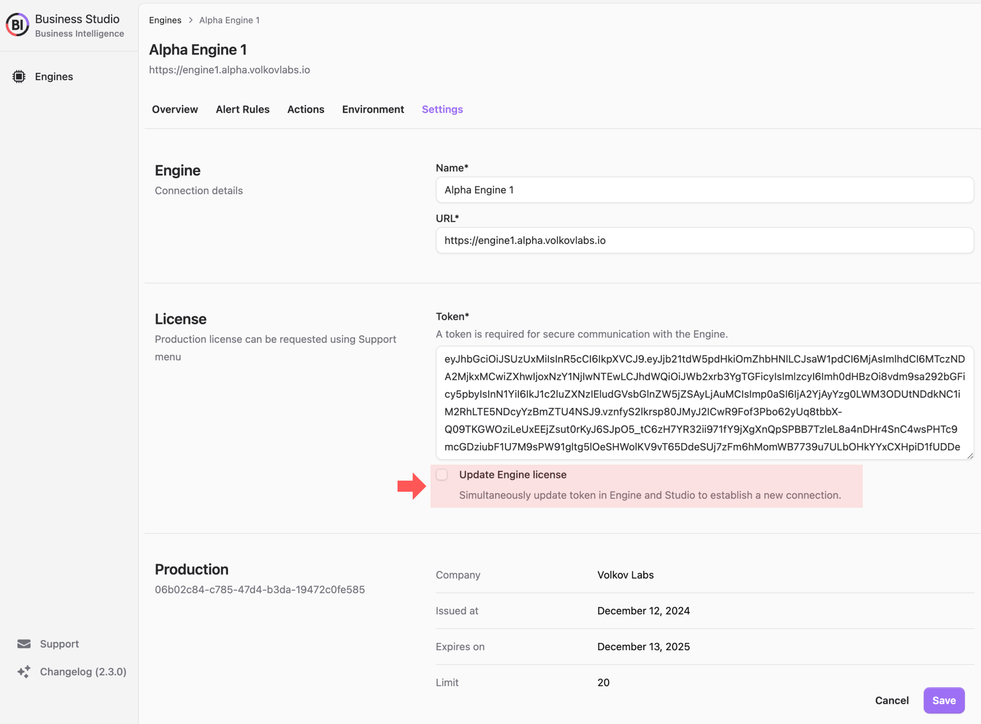Click the Issued at row label
The image size is (981, 724).
[x=457, y=610]
